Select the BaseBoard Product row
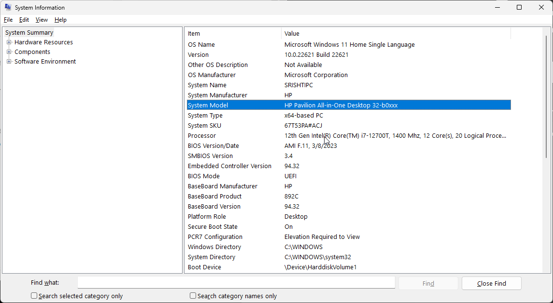 (x=349, y=197)
